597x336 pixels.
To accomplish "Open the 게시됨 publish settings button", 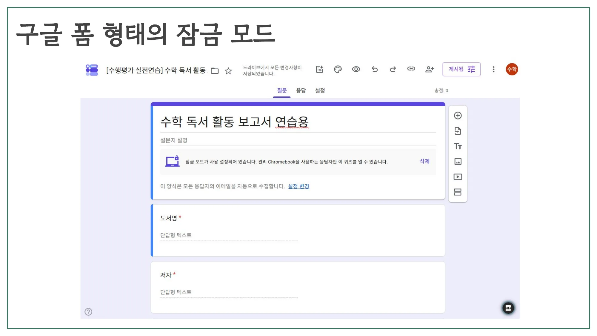I will coord(461,69).
